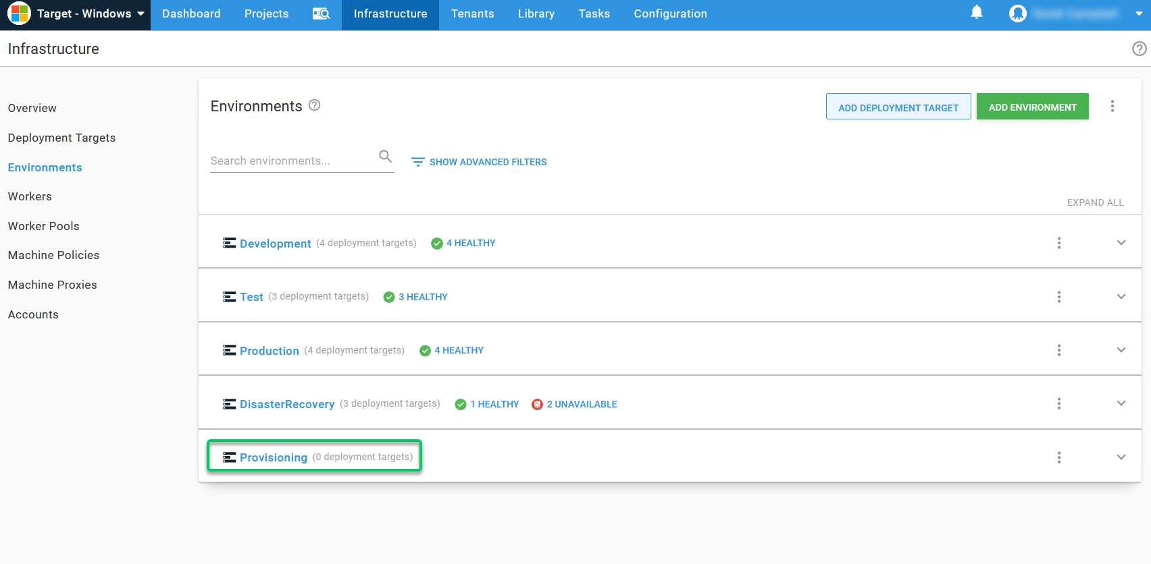This screenshot has height=564, width=1151.
Task: Click the page help icon at top right
Action: 1139,49
